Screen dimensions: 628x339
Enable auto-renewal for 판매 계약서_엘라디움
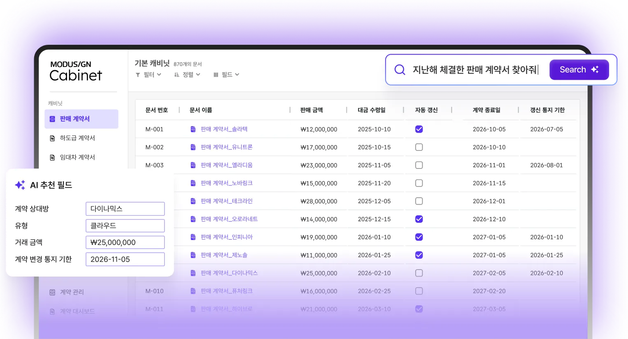pyautogui.click(x=419, y=165)
